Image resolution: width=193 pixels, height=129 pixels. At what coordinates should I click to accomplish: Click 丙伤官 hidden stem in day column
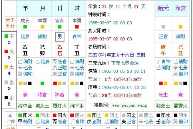[60, 62]
